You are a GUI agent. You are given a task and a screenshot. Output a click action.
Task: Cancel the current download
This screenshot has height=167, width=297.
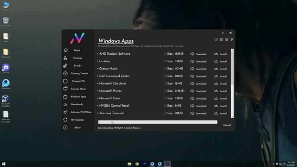point(227,125)
